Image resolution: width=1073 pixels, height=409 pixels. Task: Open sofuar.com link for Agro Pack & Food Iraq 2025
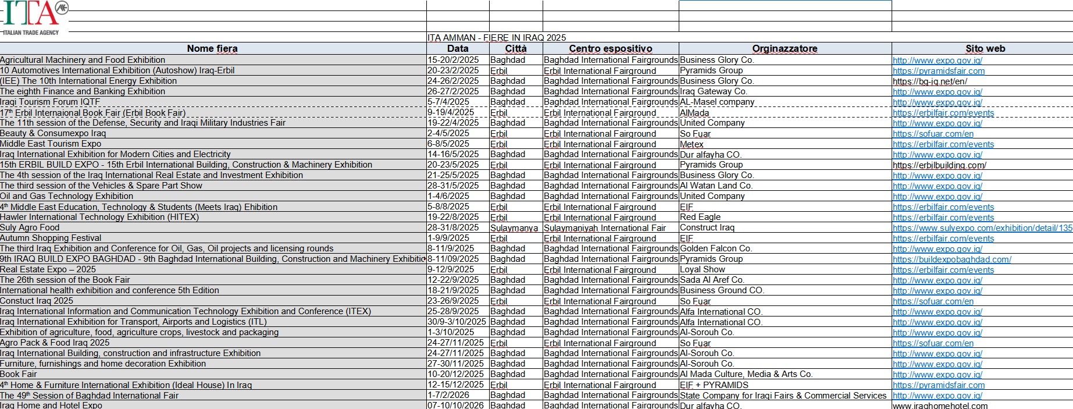coord(933,343)
